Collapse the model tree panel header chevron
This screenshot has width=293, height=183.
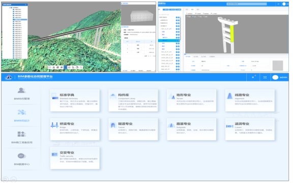(26, 5)
